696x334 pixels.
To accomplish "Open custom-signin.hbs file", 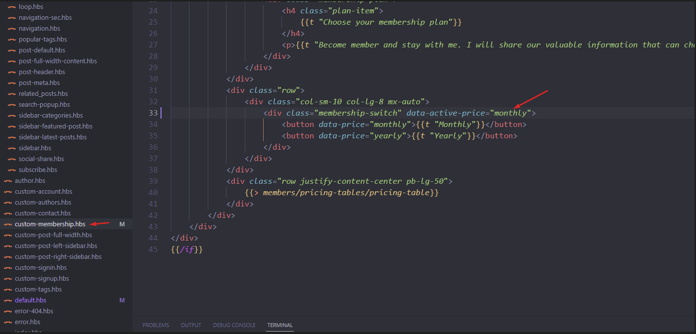I will pyautogui.click(x=41, y=267).
